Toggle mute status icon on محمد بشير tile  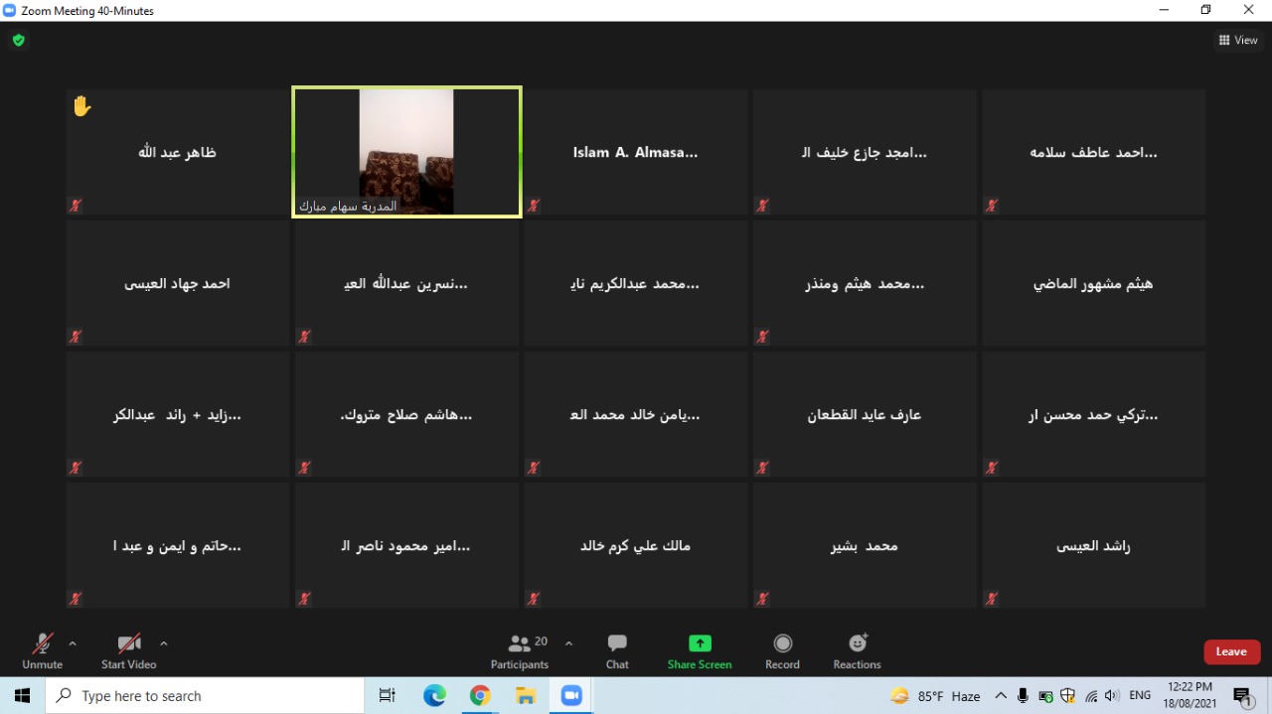pyautogui.click(x=762, y=599)
